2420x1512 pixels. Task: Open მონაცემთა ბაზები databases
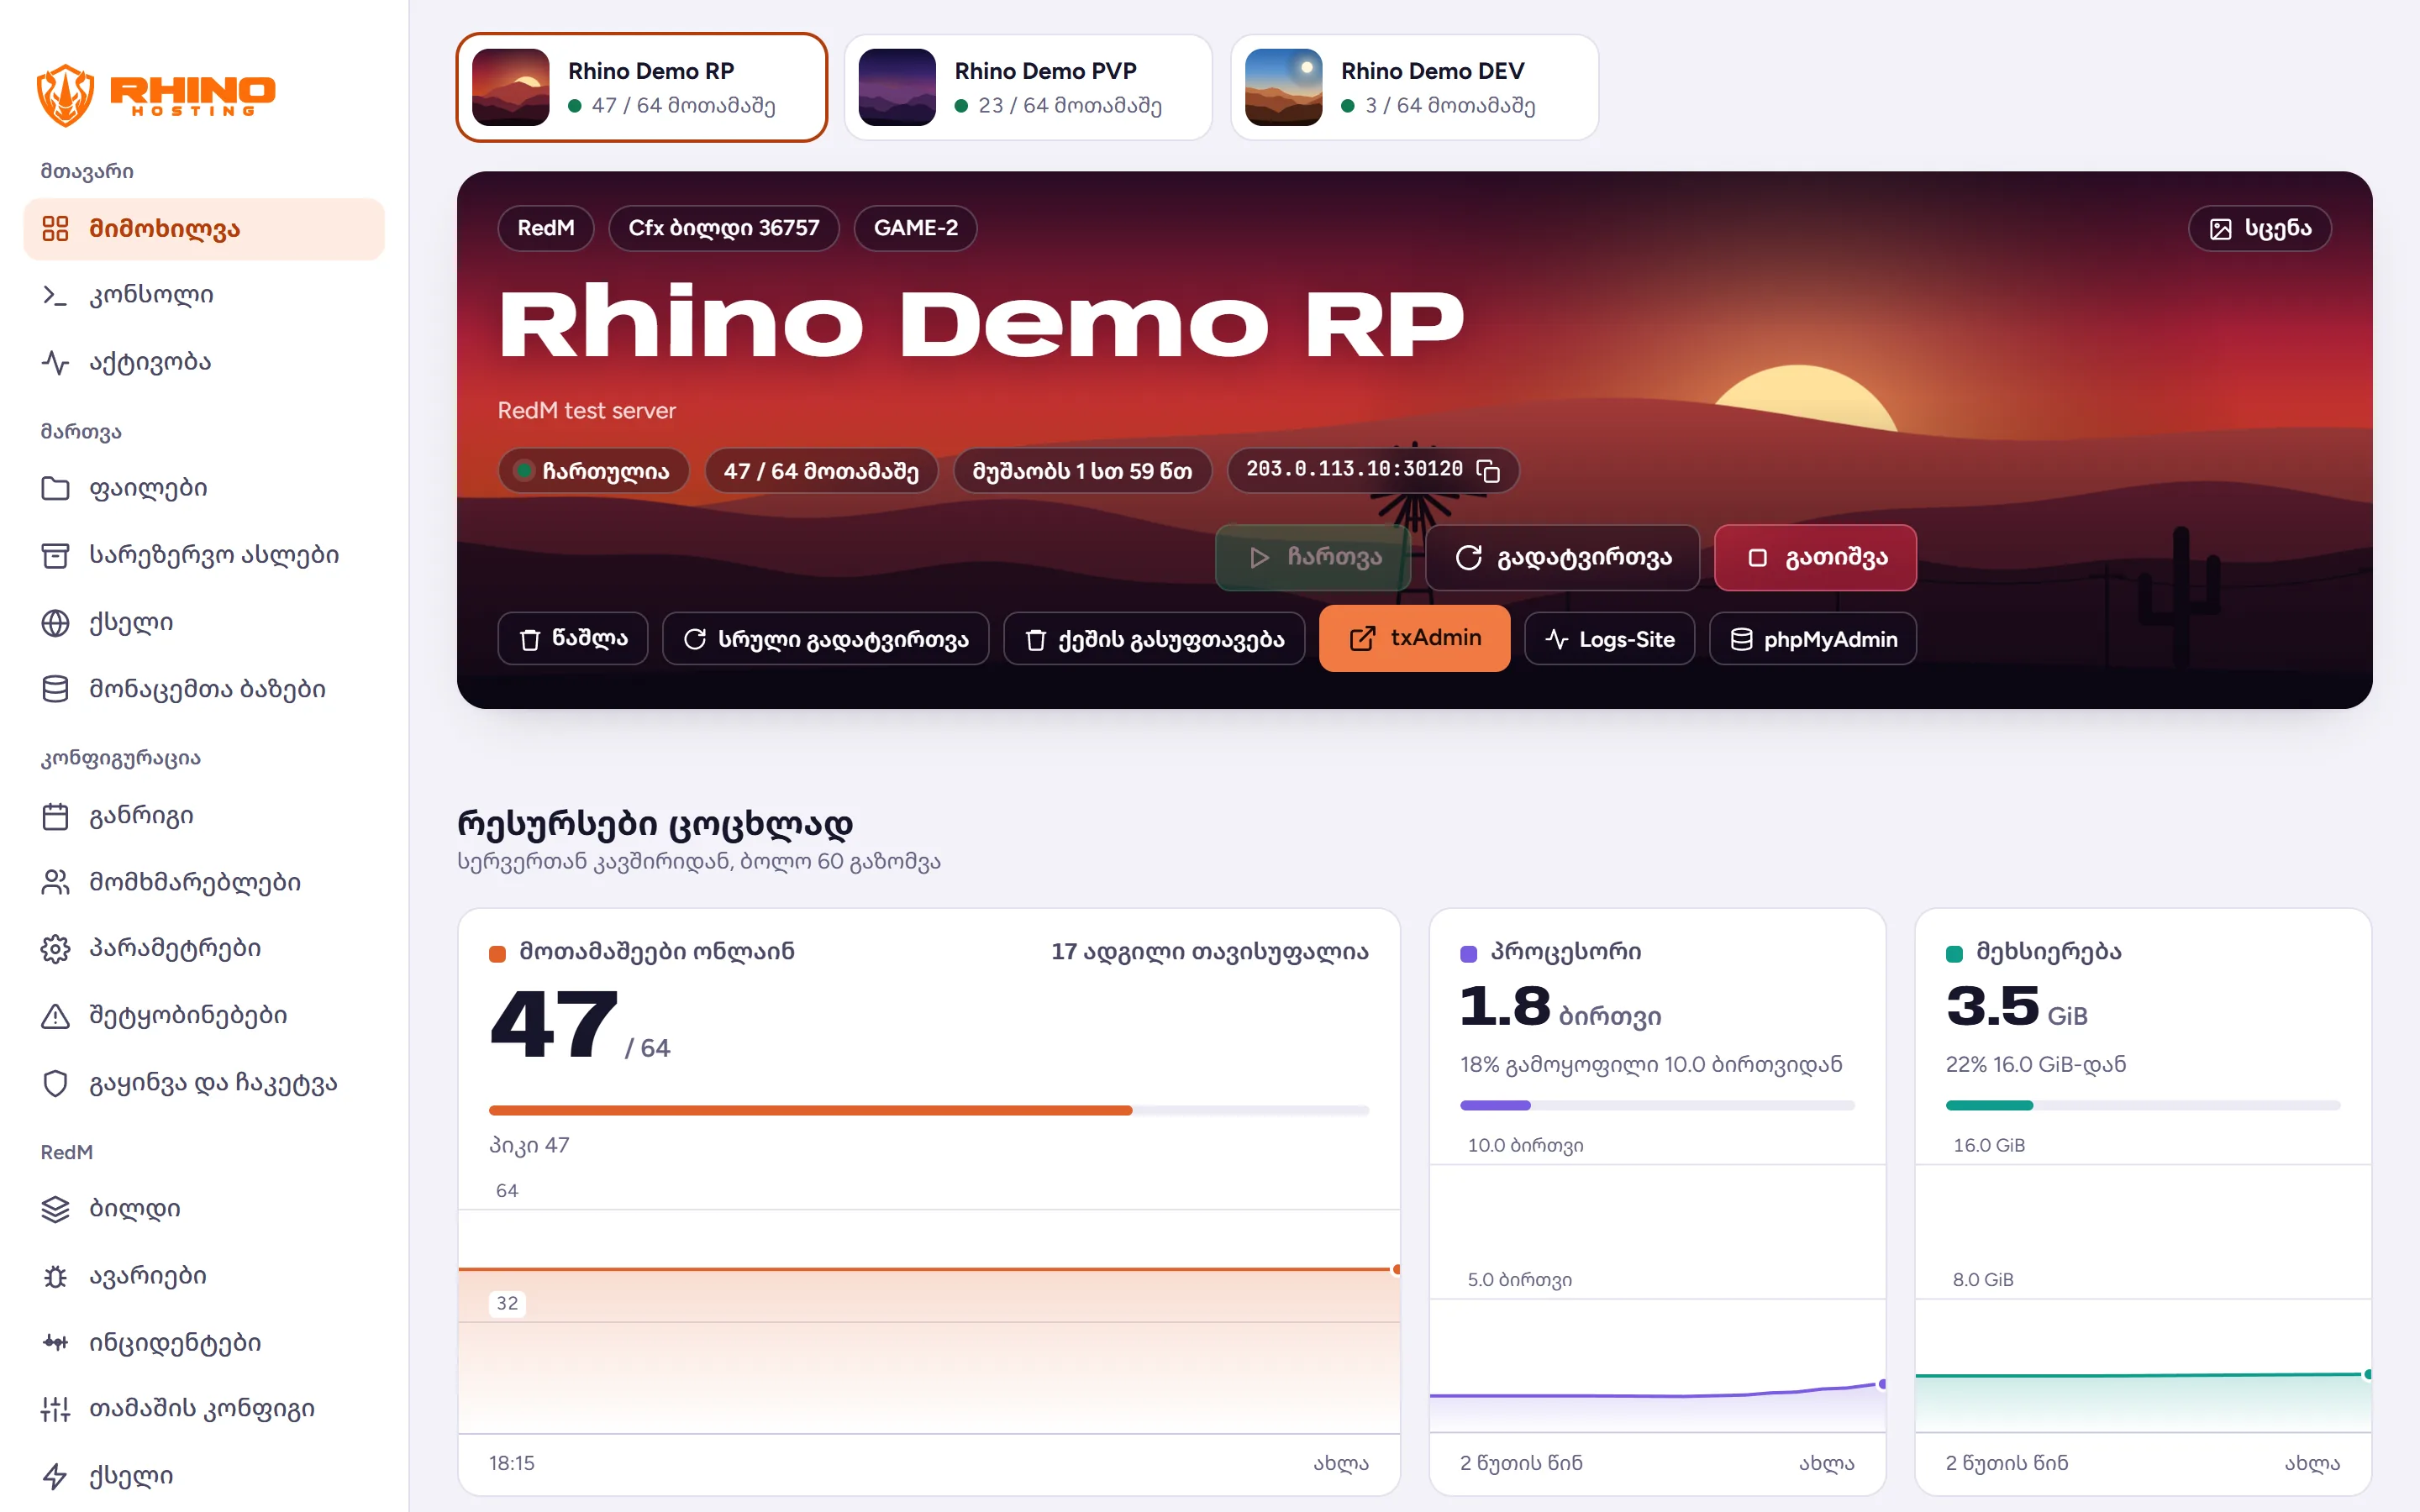click(204, 689)
